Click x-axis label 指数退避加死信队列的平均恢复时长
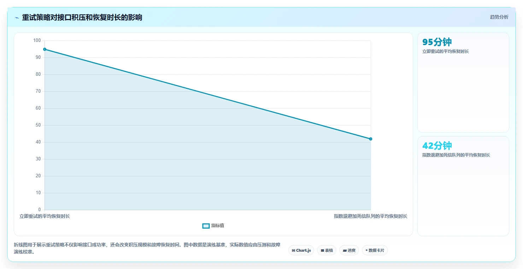523x269 pixels. (x=371, y=216)
